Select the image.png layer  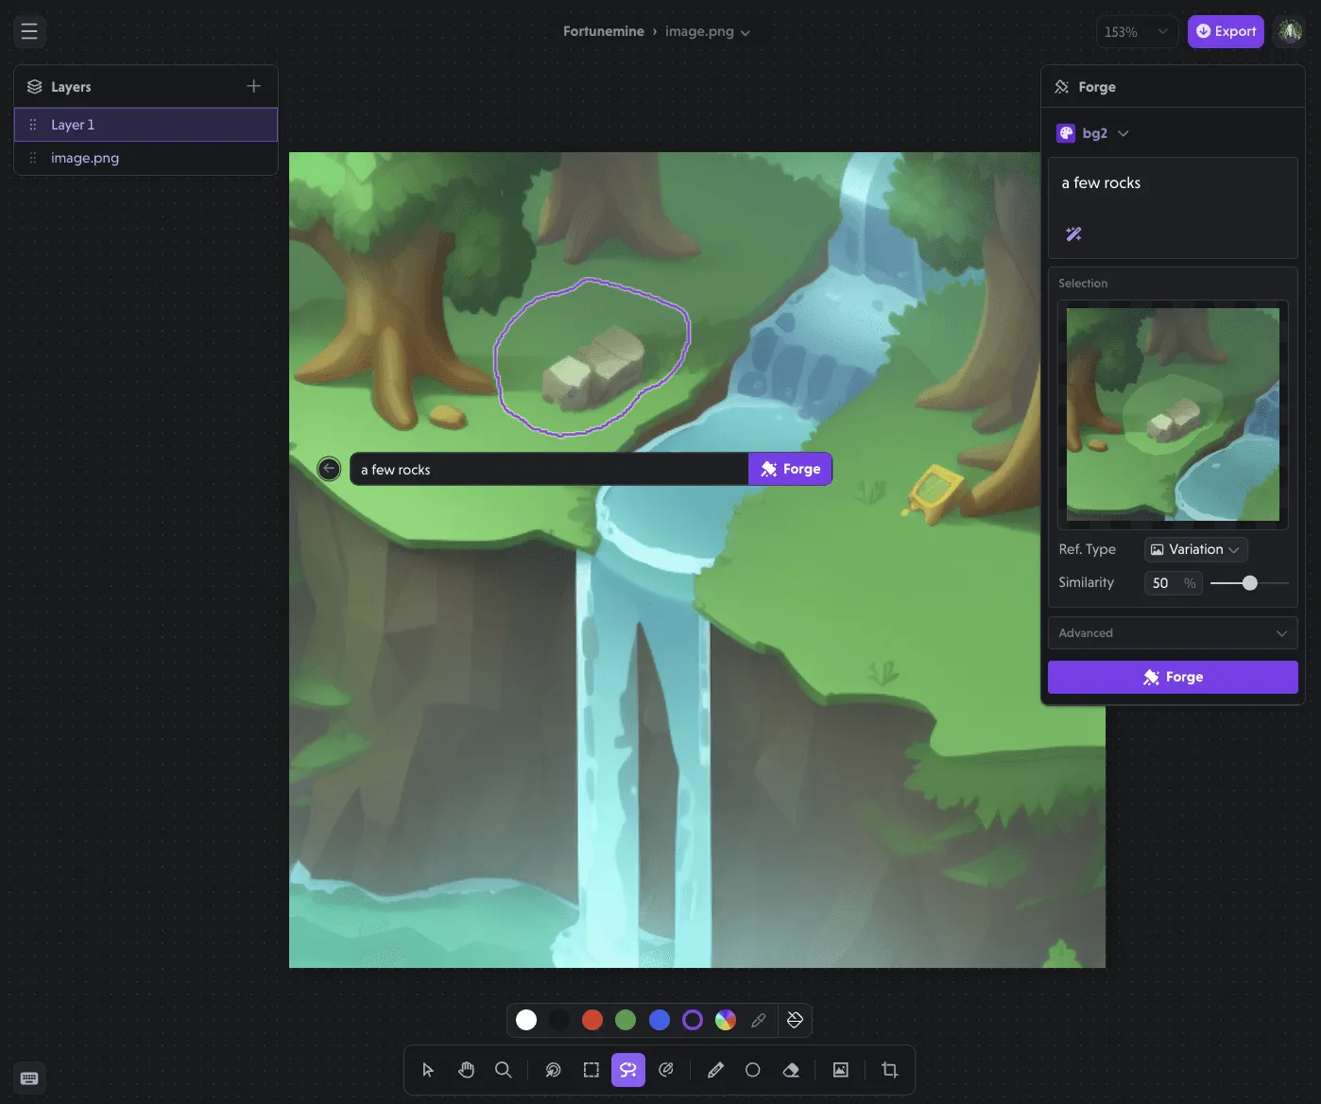tap(146, 158)
